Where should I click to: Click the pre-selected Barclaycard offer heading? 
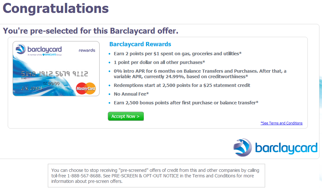tap(91, 31)
